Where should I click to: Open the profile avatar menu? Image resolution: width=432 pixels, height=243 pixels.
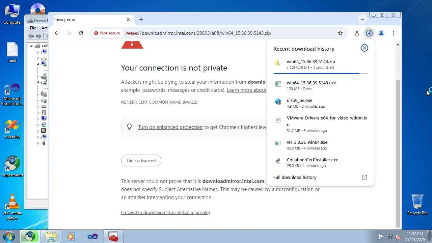tap(381, 33)
